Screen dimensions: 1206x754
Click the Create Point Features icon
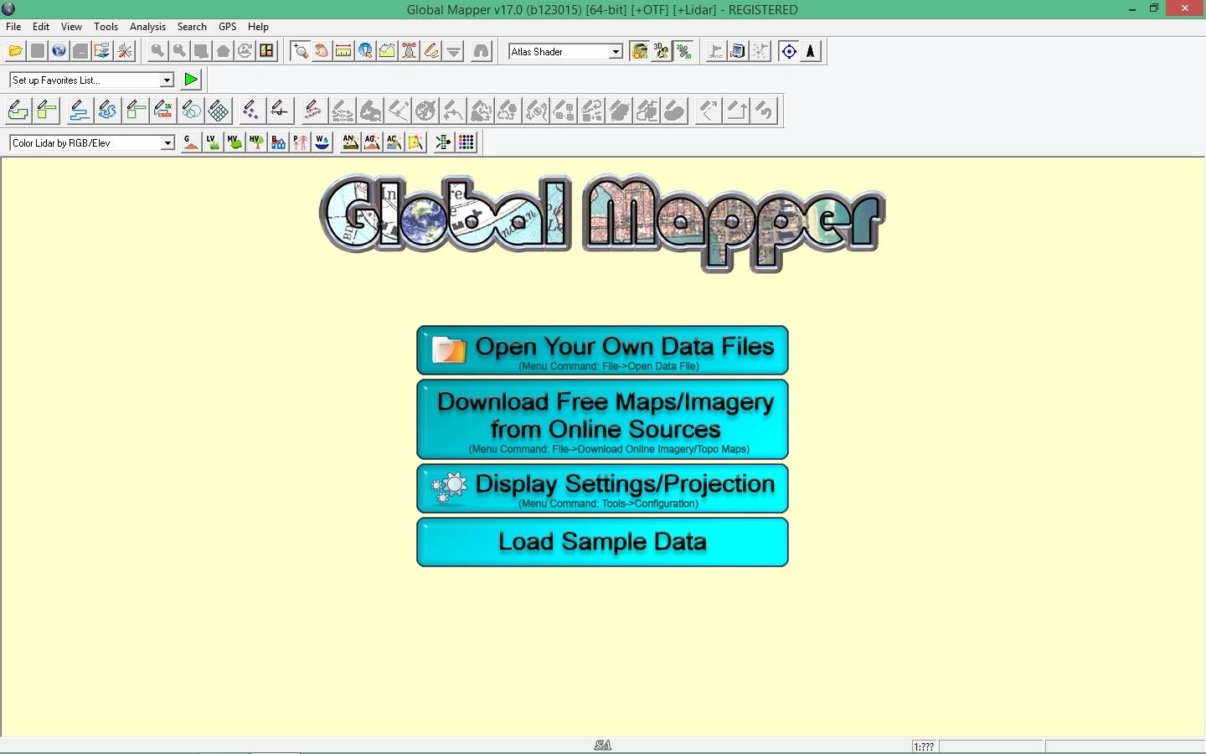250,111
